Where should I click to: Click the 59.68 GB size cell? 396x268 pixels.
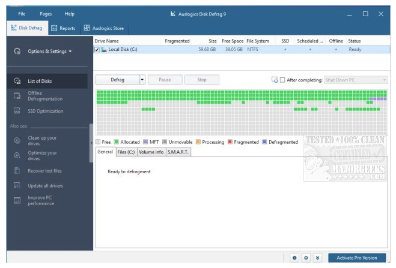coord(207,49)
